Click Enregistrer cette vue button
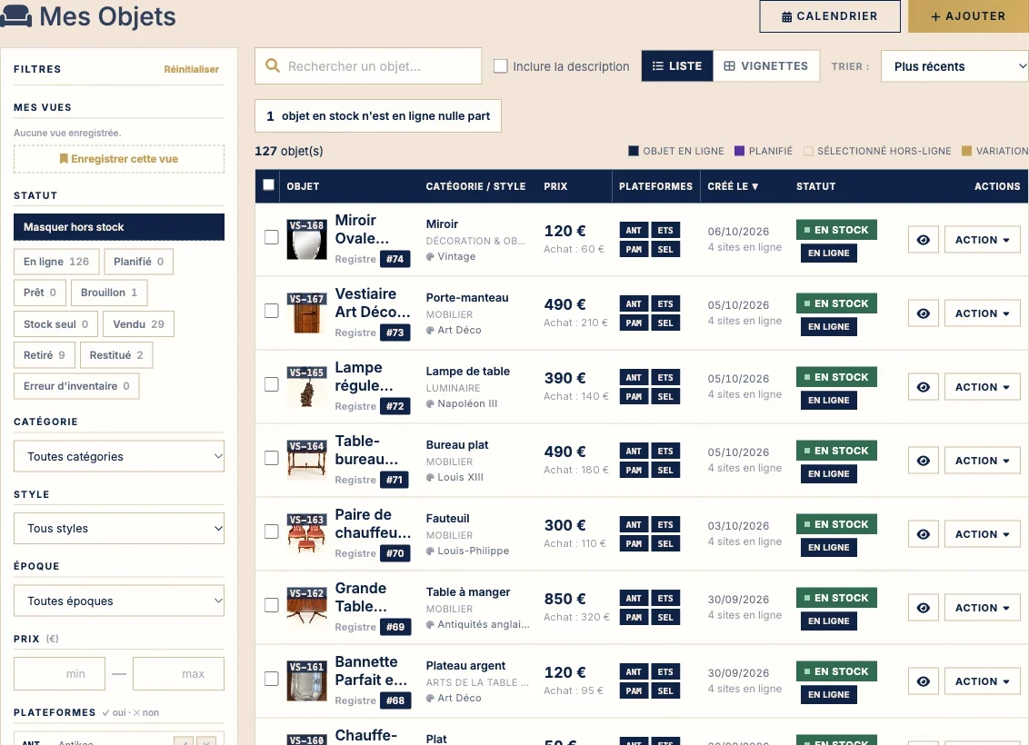The image size is (1029, 745). [119, 159]
